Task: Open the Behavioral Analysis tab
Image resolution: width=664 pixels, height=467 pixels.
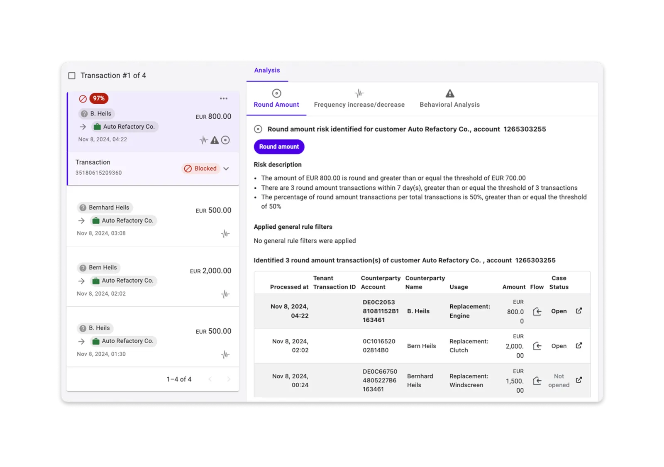Action: [x=449, y=99]
